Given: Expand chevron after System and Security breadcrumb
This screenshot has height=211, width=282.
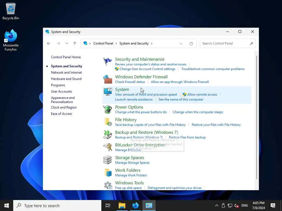Looking at the screenshot, I should pyautogui.click(x=152, y=43).
